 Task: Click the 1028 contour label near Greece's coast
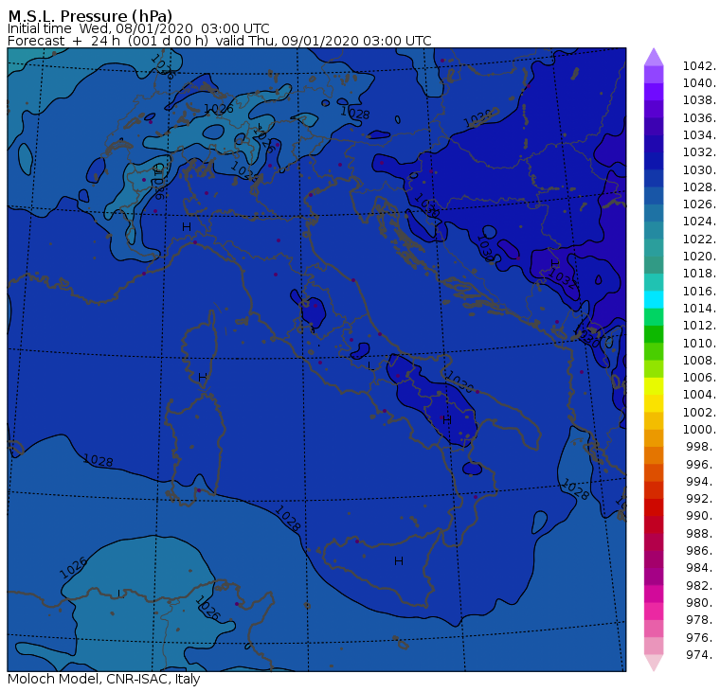pos(575,489)
